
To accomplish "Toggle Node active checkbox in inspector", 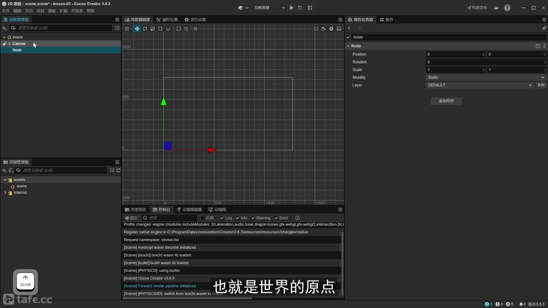I will 348,37.
